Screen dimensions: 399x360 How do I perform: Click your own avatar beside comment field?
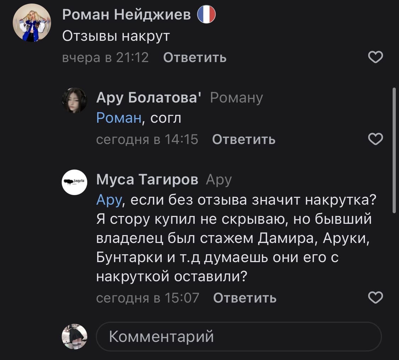(74, 336)
